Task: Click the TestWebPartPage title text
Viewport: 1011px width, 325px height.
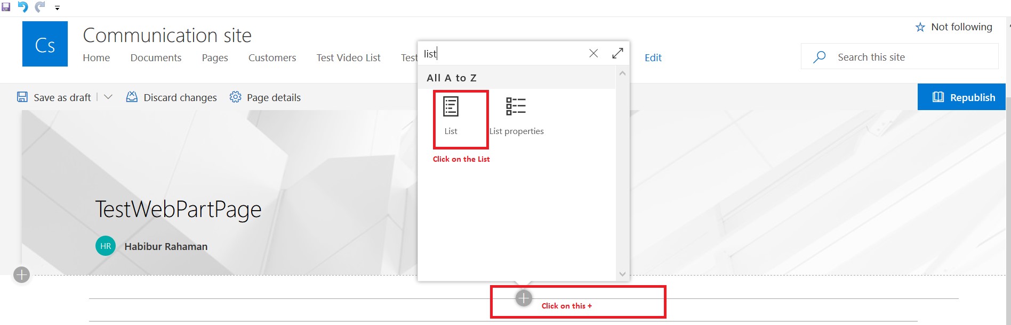Action: [x=178, y=210]
